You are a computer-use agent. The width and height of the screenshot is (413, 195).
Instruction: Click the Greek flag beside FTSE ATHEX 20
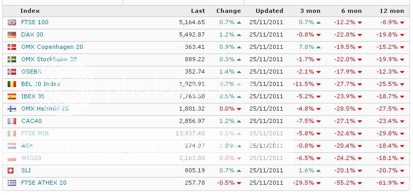[12, 183]
